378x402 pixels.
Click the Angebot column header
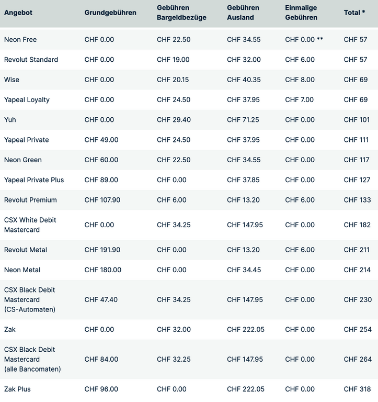coord(18,13)
